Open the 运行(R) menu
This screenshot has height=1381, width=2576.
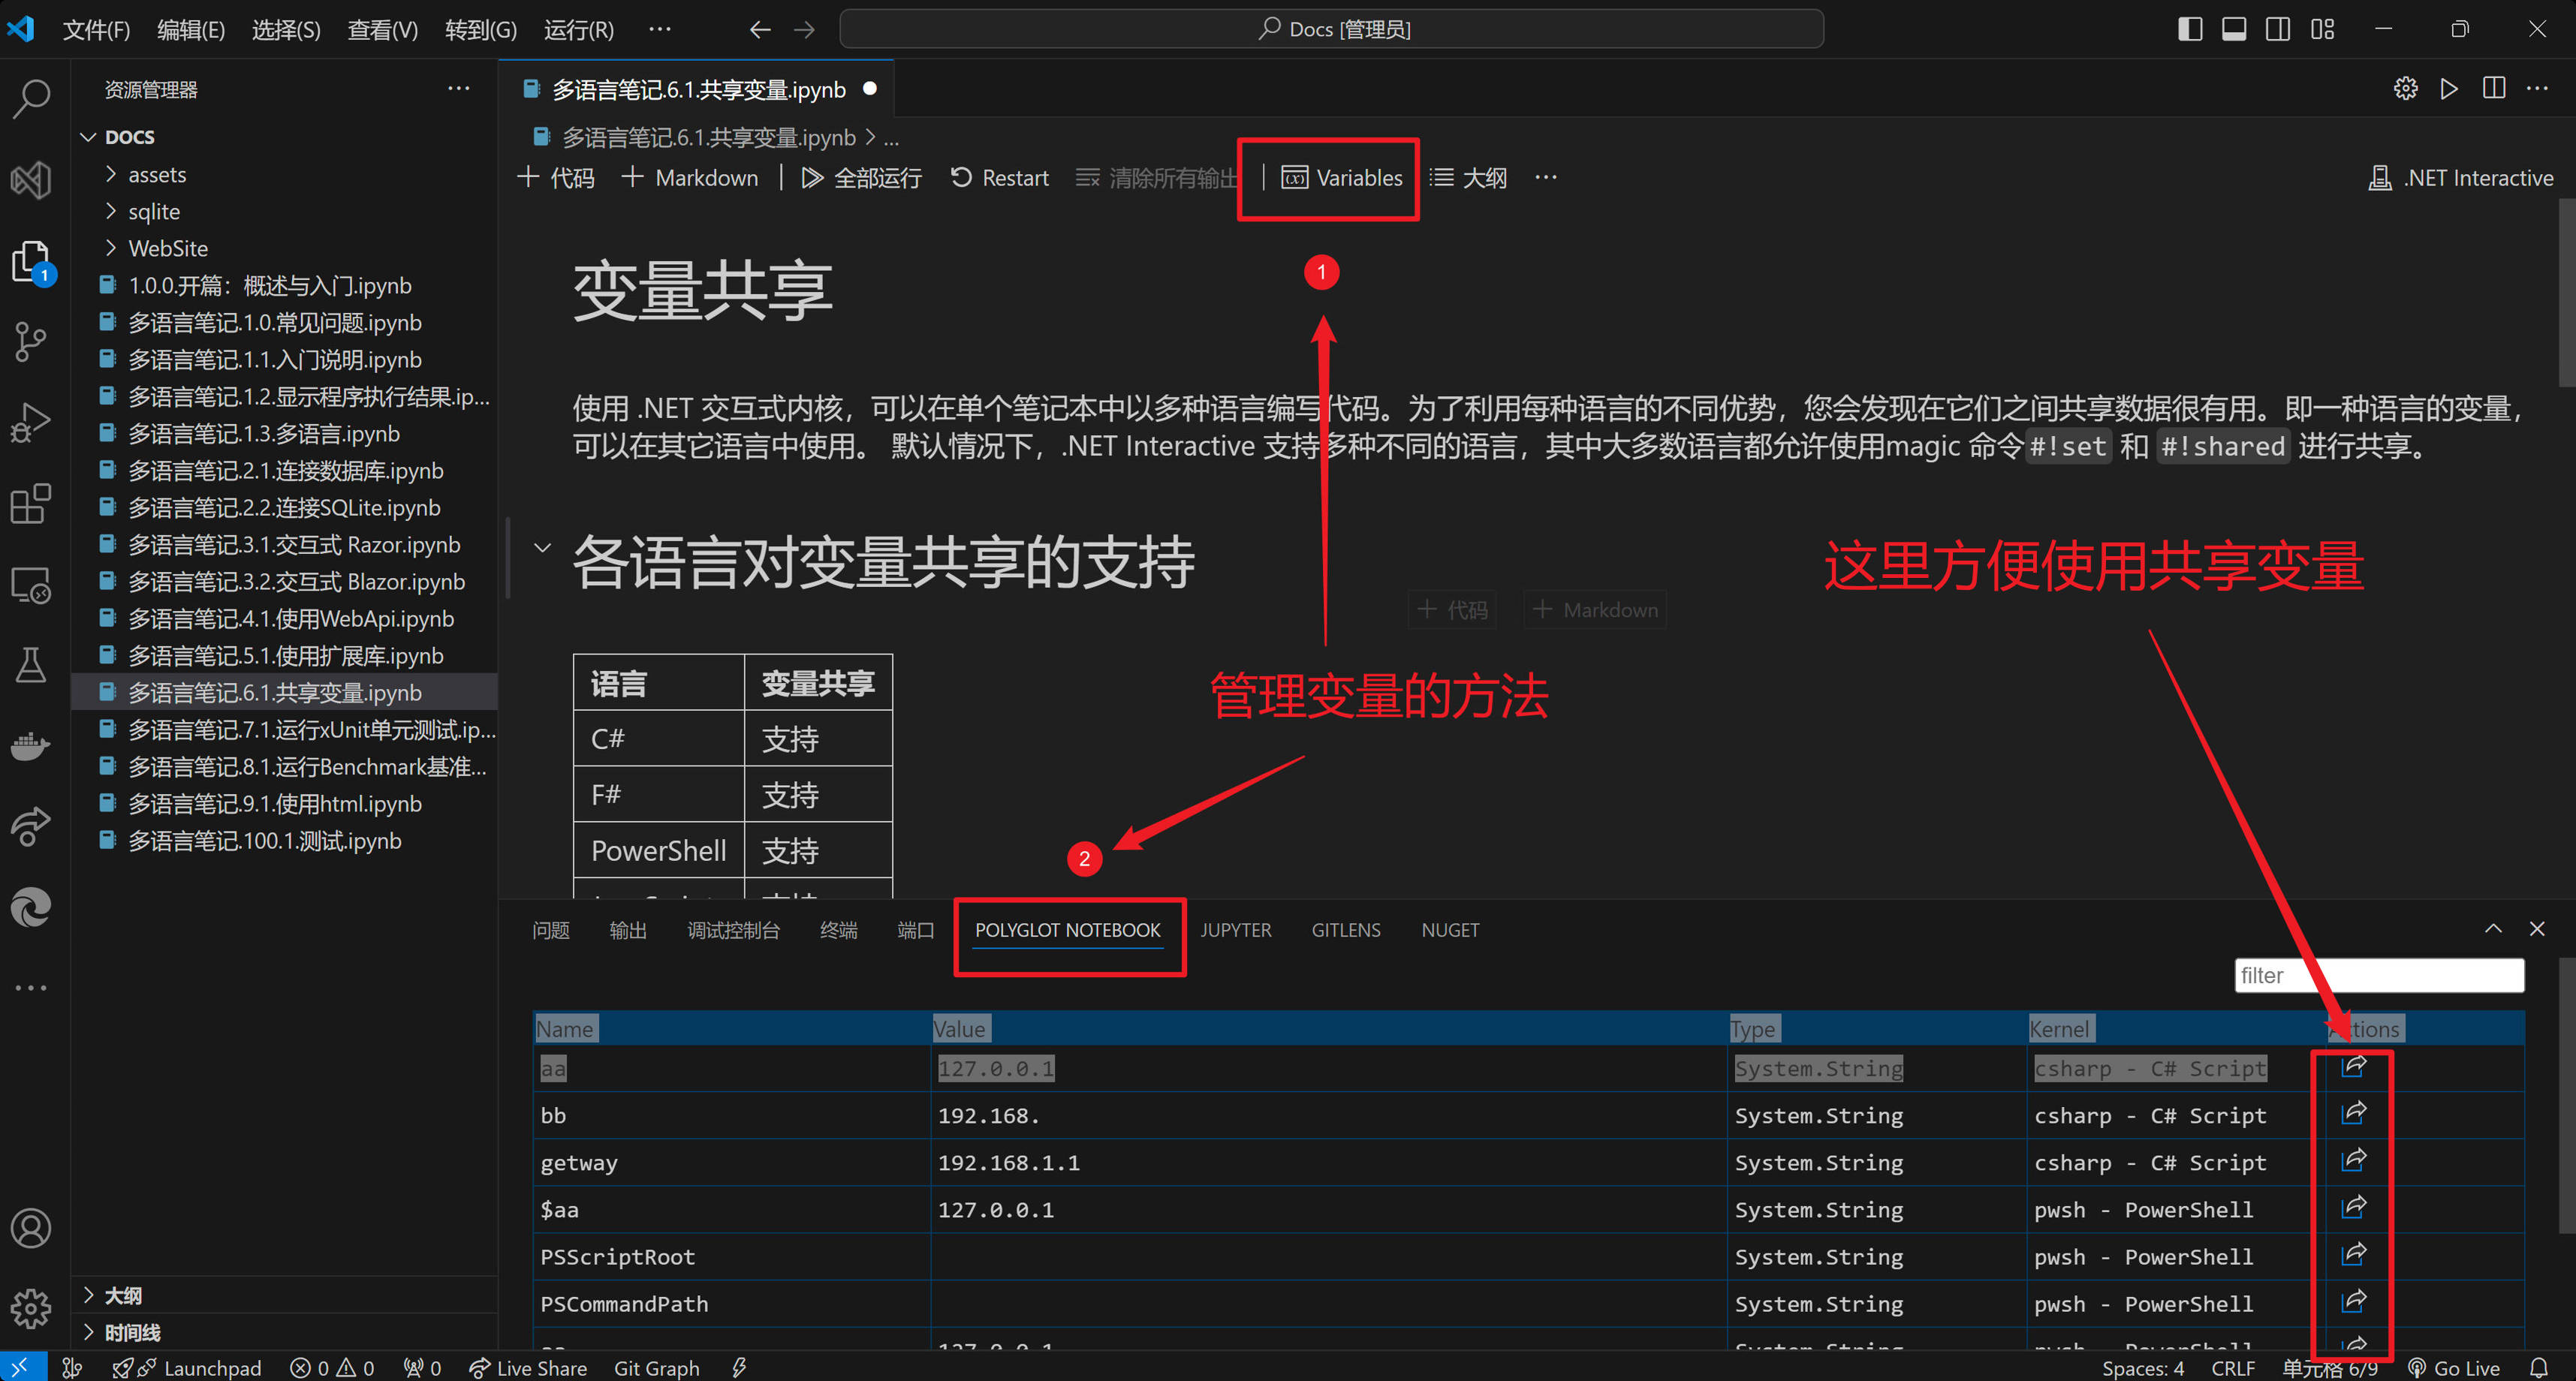click(578, 30)
